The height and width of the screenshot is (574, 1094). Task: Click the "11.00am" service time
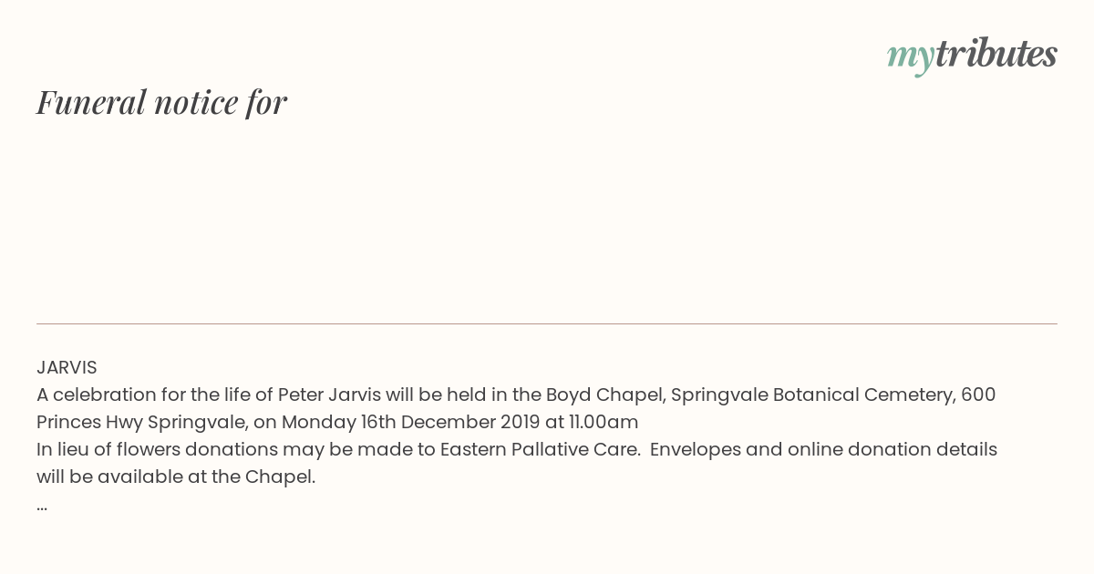604,423
